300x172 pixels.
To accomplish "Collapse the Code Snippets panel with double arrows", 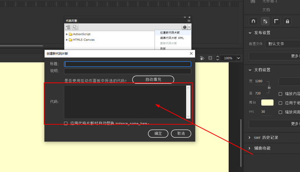I will 185,17.
